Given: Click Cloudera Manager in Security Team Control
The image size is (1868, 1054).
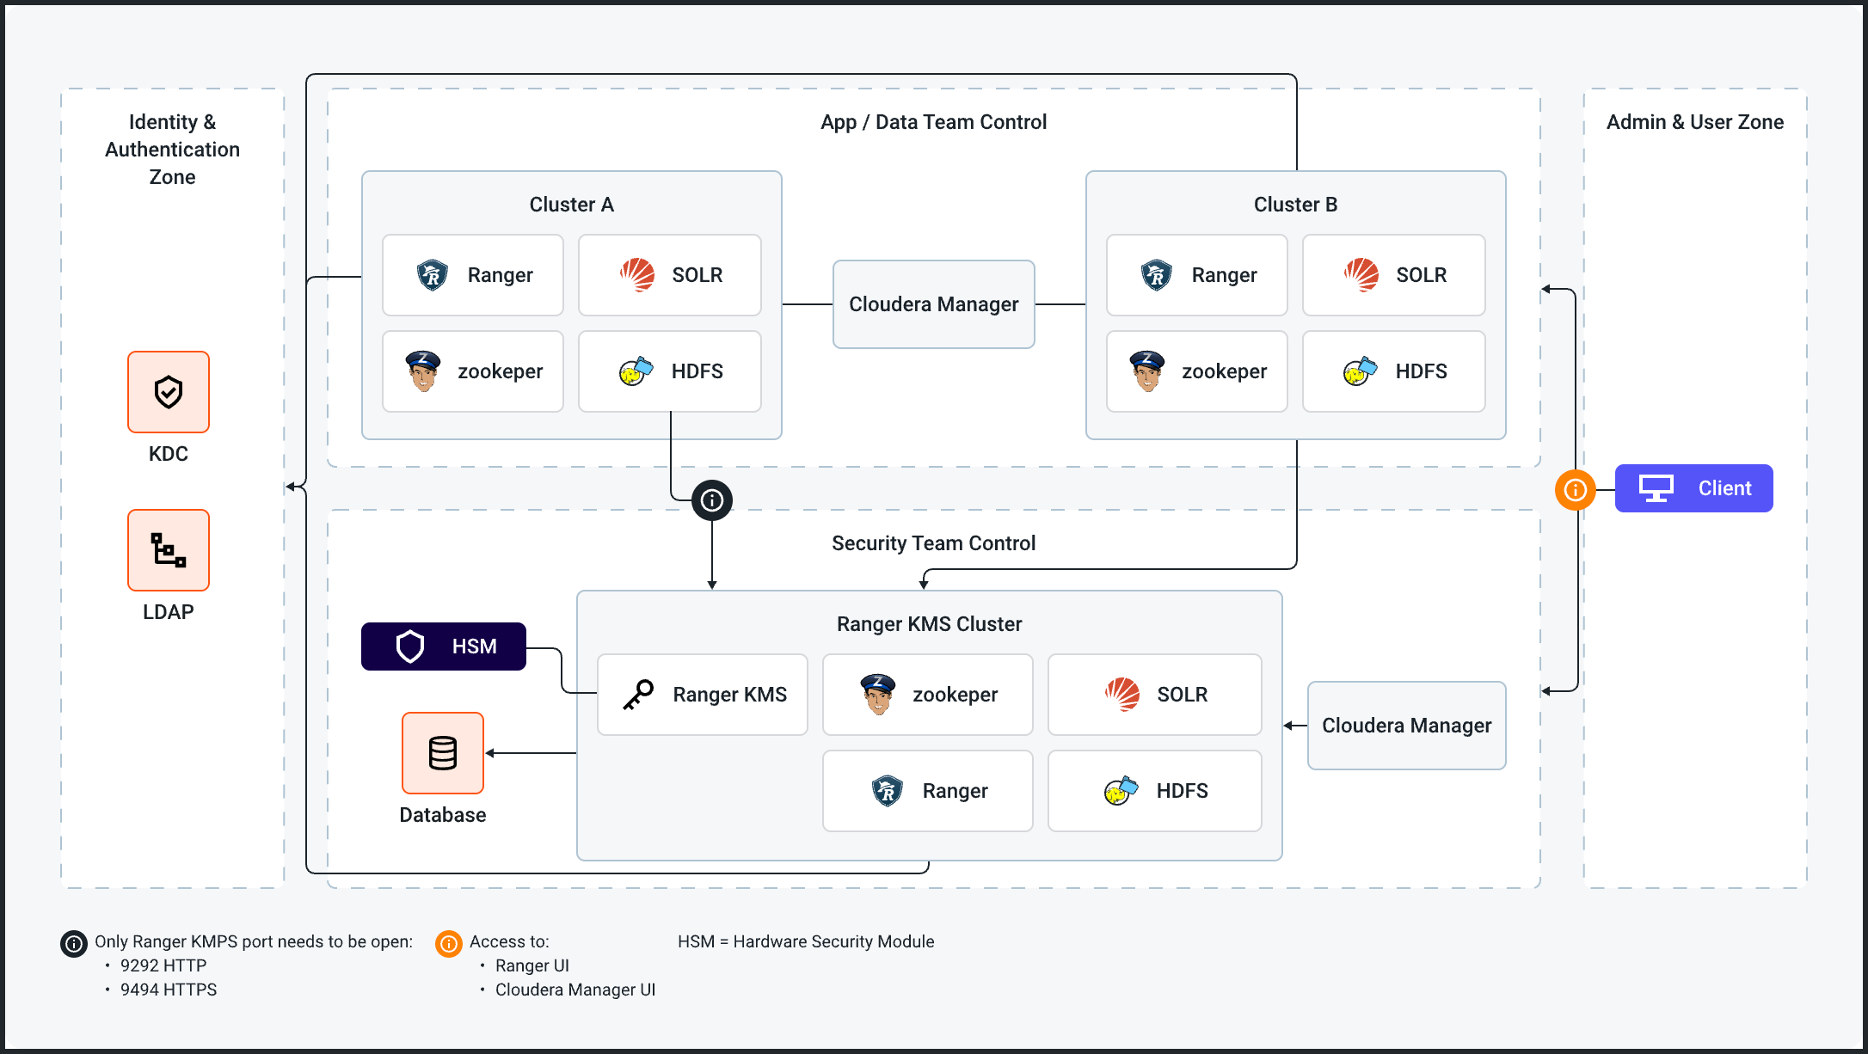Looking at the screenshot, I should (x=1407, y=726).
